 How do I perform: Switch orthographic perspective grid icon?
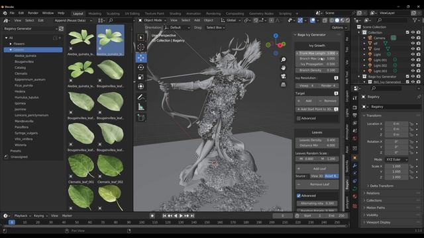coord(283,85)
